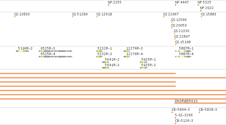226x125 pixels.
Task: Select the 6525R-4 transcript glyph
Action: [56, 57]
